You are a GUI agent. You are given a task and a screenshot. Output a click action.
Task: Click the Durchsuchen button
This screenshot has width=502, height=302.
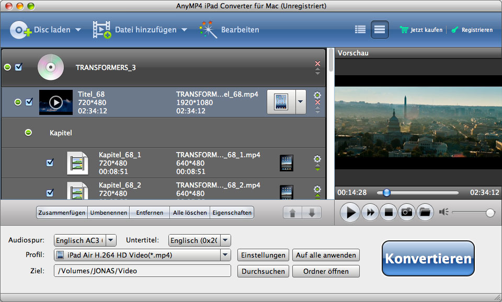coord(263,271)
